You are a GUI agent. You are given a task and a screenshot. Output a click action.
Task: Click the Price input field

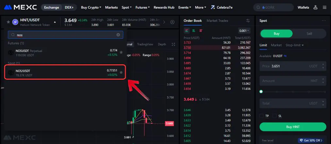point(293,66)
